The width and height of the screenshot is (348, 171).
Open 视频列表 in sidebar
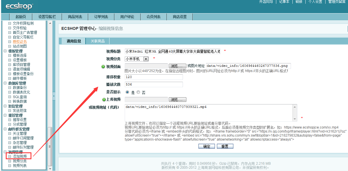[x=20, y=166]
